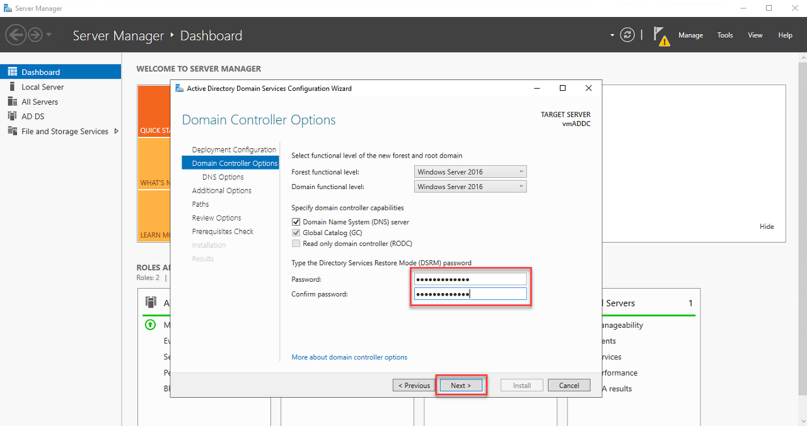Viewport: 807px width, 426px height.
Task: Select Dashboard in the left sidebar
Action: point(61,72)
